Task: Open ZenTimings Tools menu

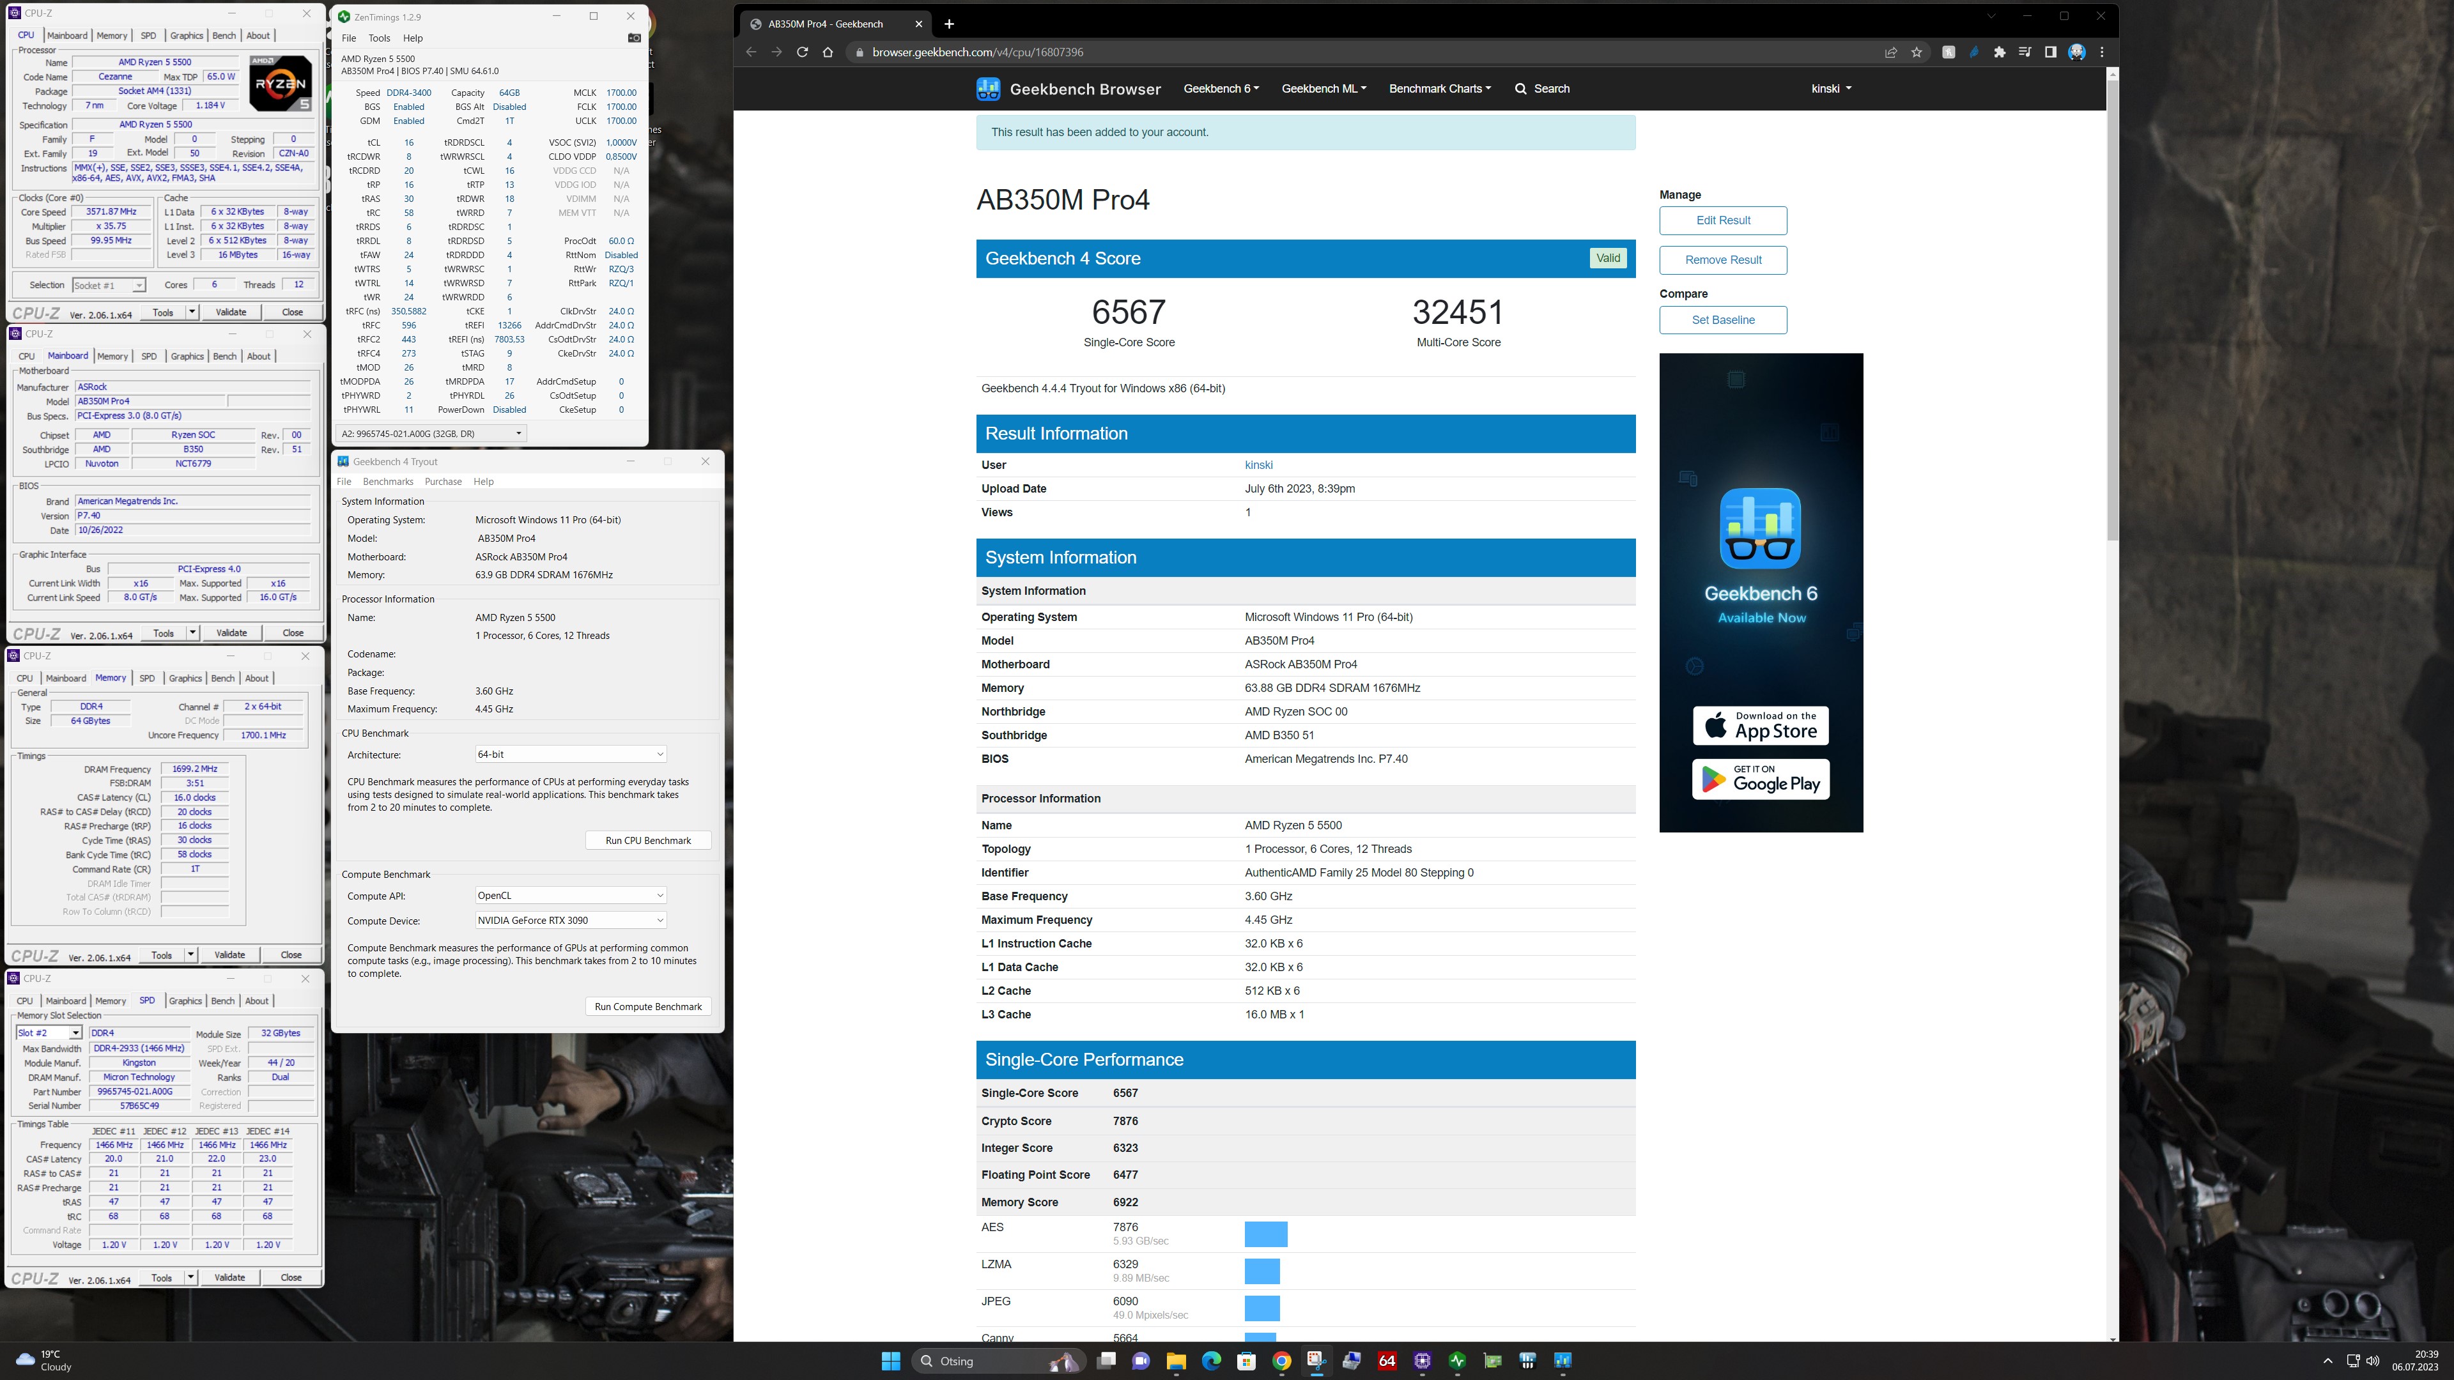Action: point(379,38)
